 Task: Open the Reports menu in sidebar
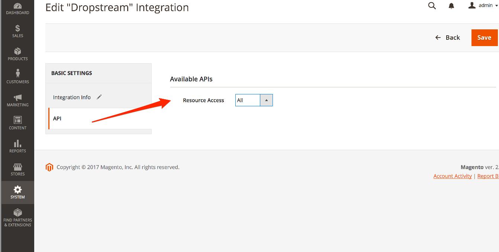(x=17, y=146)
